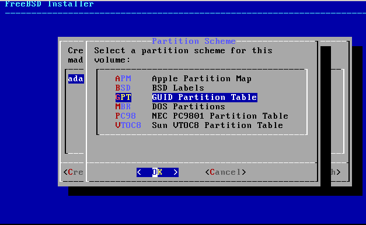The height and width of the screenshot is (225, 366).
Task: Select GPT GUID Partition Table option
Action: coord(186,98)
